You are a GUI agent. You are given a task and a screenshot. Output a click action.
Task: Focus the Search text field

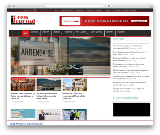28,10
